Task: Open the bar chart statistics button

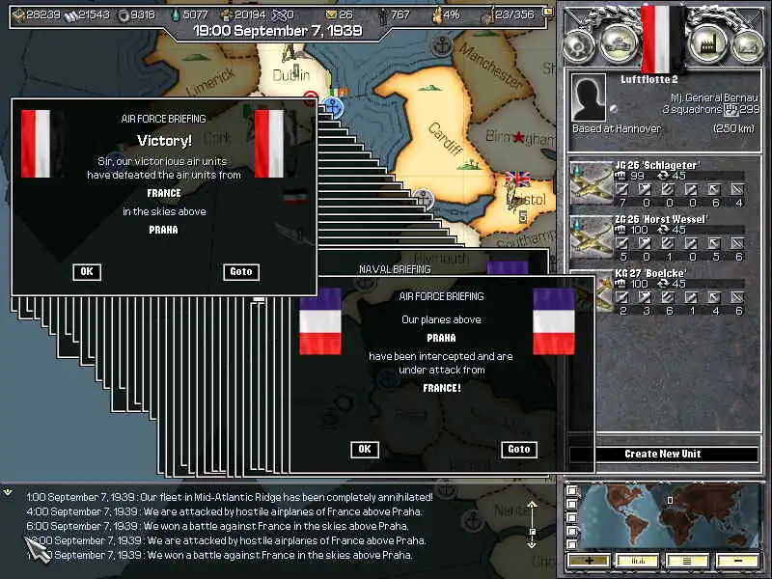Action: point(638,561)
